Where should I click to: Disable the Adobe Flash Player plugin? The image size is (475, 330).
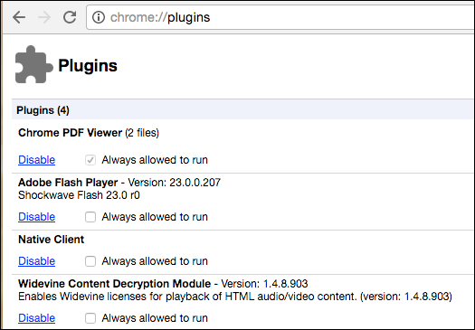coord(37,217)
